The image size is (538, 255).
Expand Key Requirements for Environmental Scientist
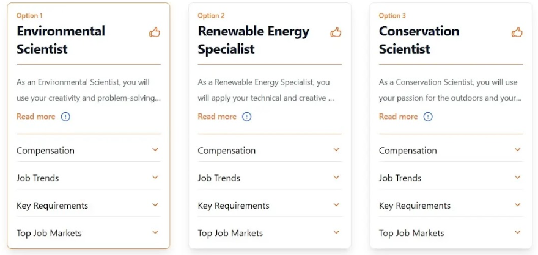(155, 205)
